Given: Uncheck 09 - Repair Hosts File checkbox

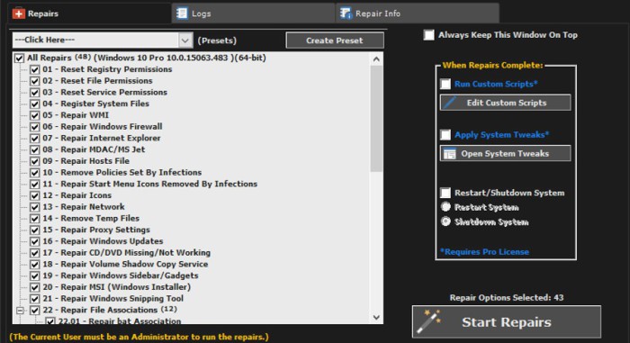Looking at the screenshot, I should click(35, 161).
